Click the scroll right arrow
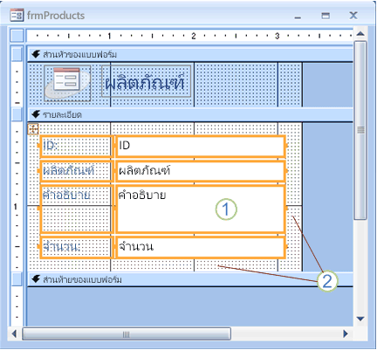Image resolution: width=377 pixels, height=350 pixels. point(346,333)
